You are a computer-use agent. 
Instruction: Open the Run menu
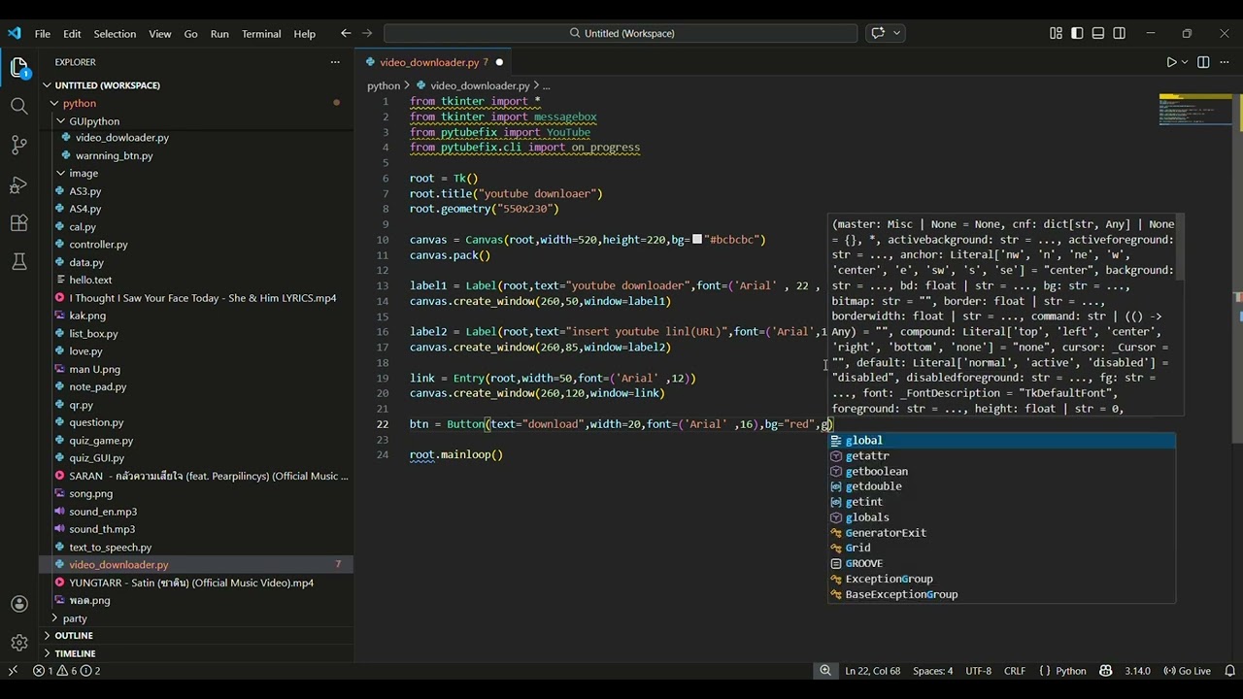pyautogui.click(x=219, y=33)
